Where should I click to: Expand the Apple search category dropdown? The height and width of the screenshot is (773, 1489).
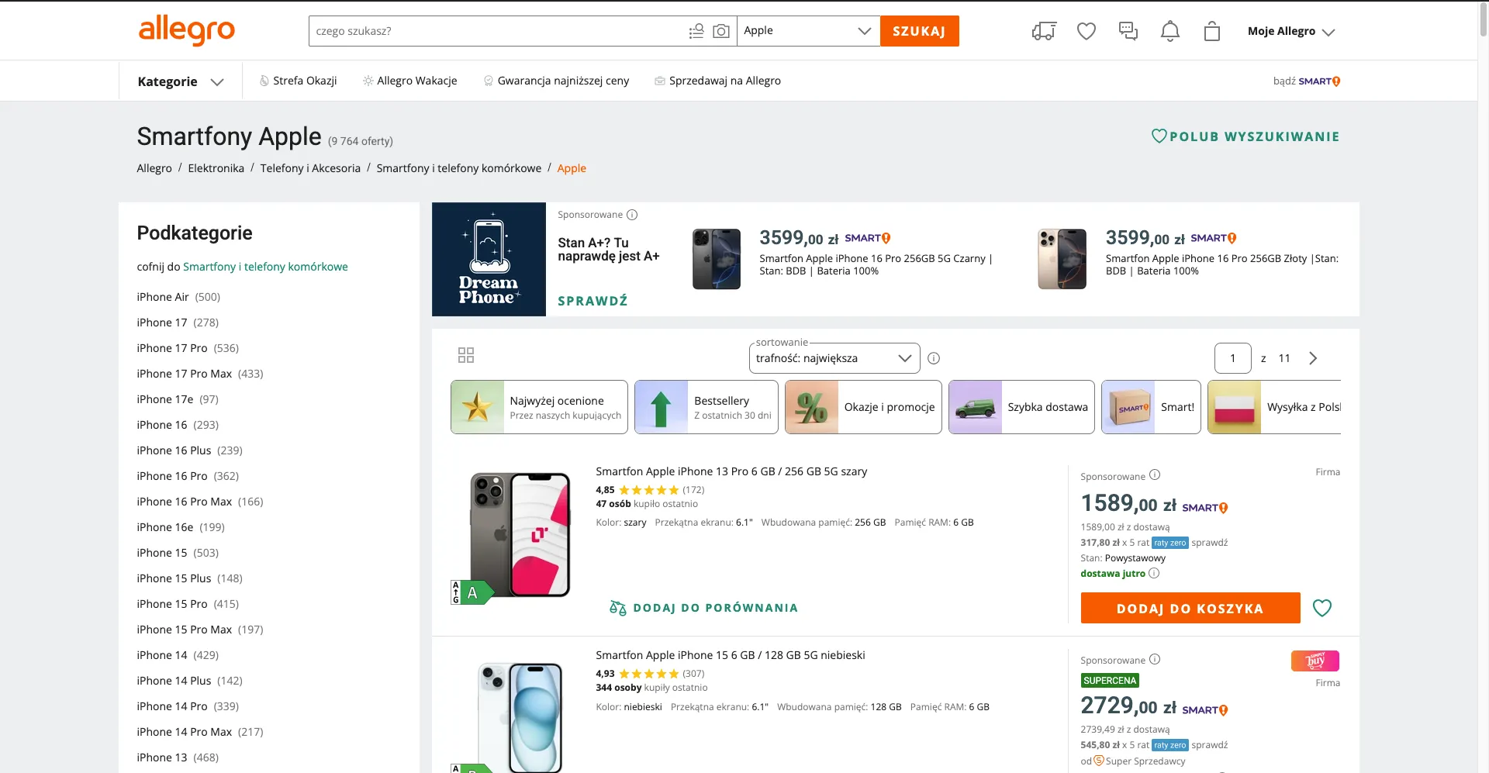(808, 31)
